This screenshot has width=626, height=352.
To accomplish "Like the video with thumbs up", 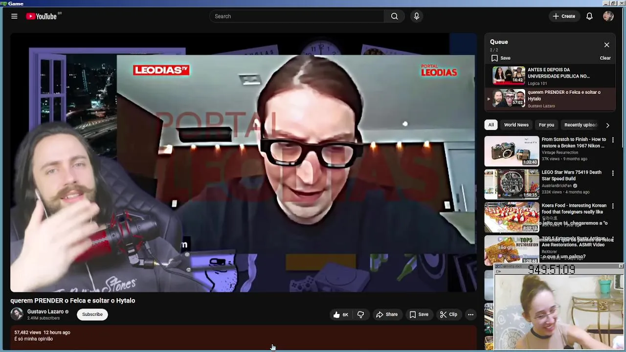I will [x=340, y=314].
